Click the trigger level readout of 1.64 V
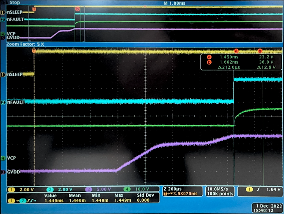The image size is (284, 214). [x=274, y=189]
